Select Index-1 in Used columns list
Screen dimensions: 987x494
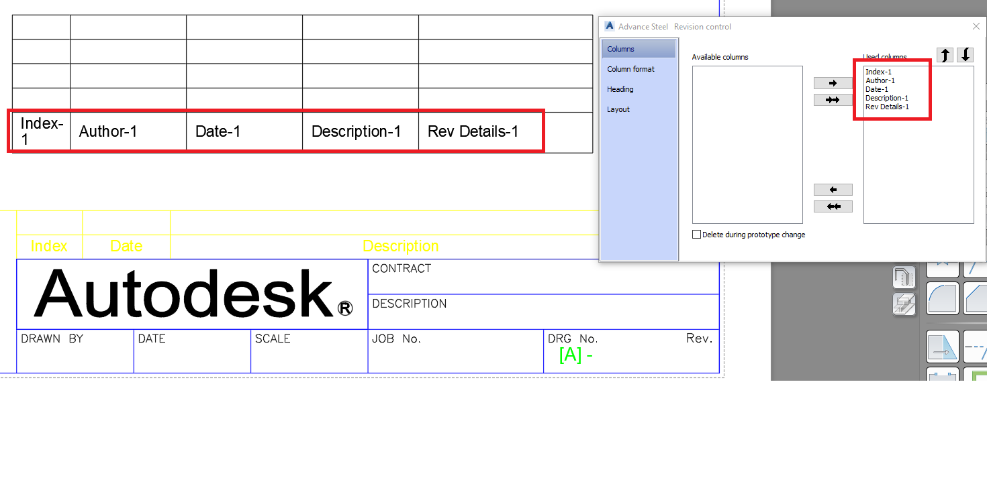pyautogui.click(x=880, y=71)
